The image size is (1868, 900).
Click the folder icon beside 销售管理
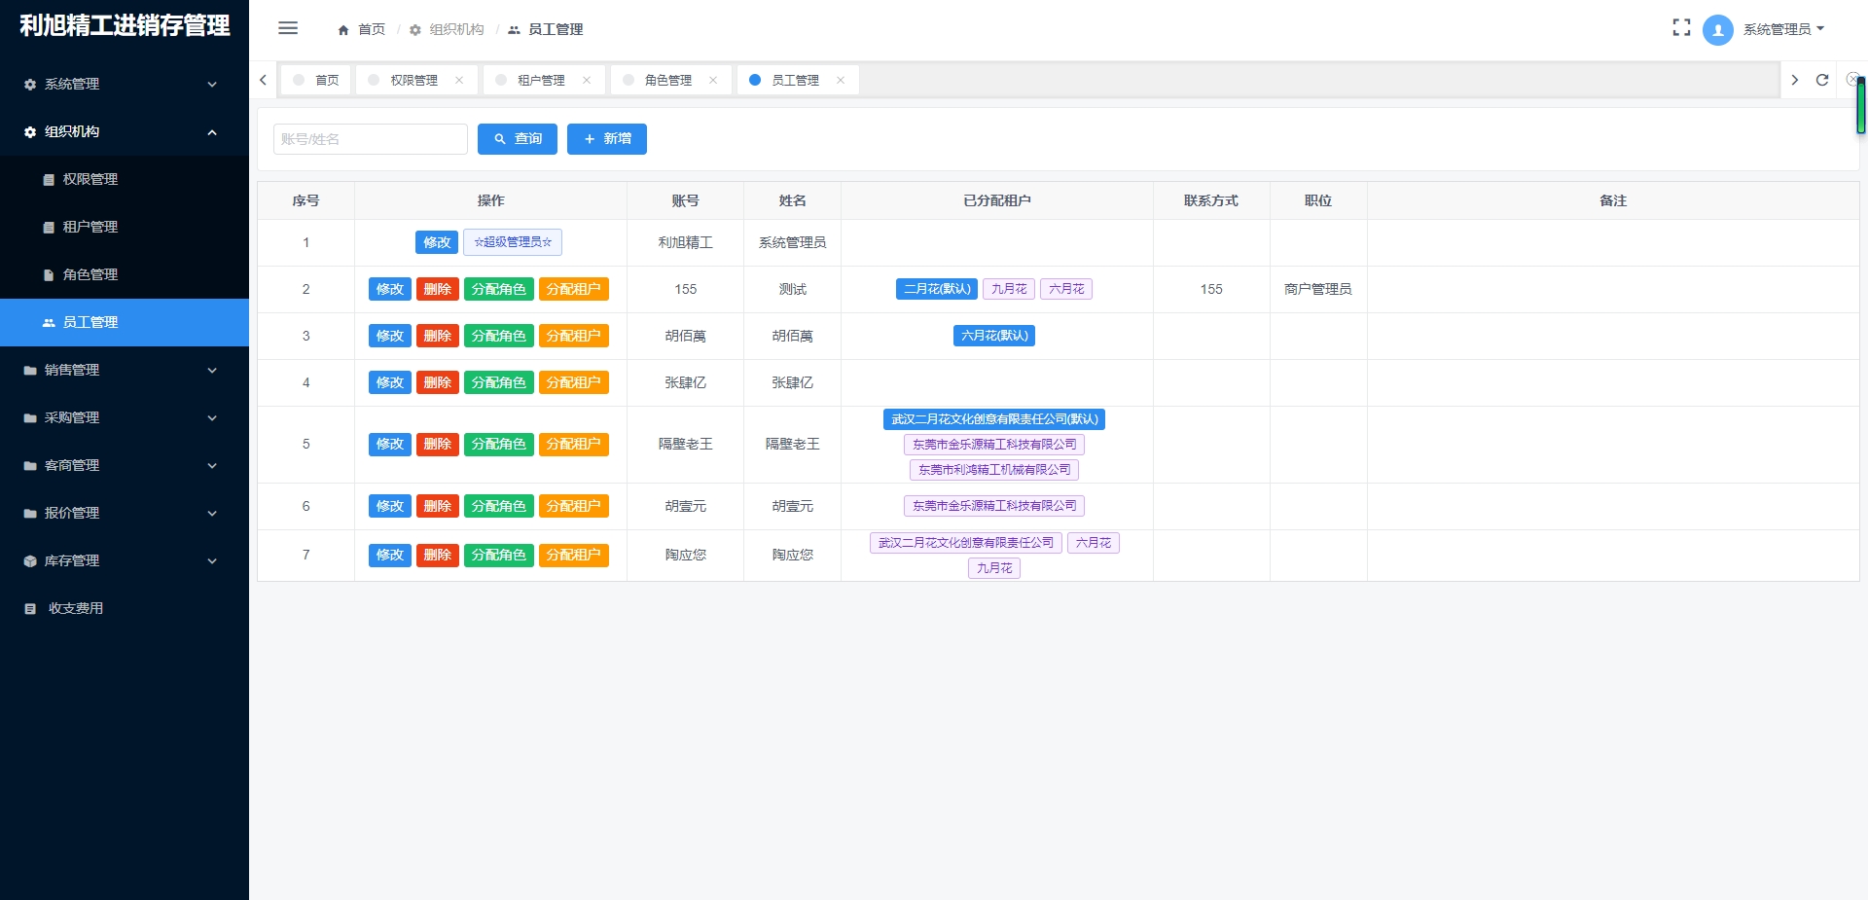(30, 371)
